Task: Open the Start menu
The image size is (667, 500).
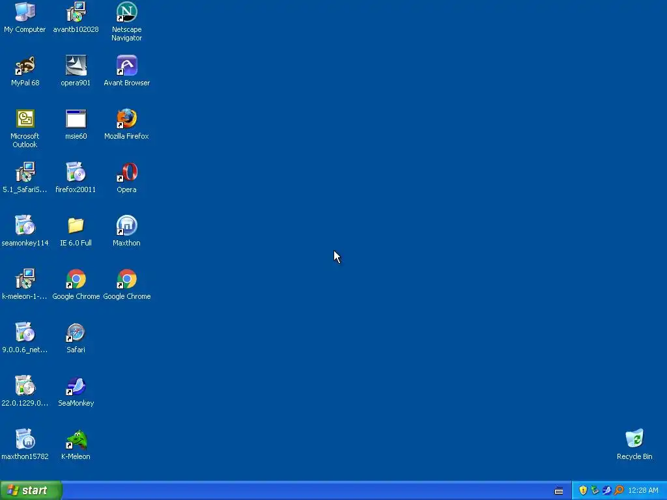Action: (x=31, y=490)
